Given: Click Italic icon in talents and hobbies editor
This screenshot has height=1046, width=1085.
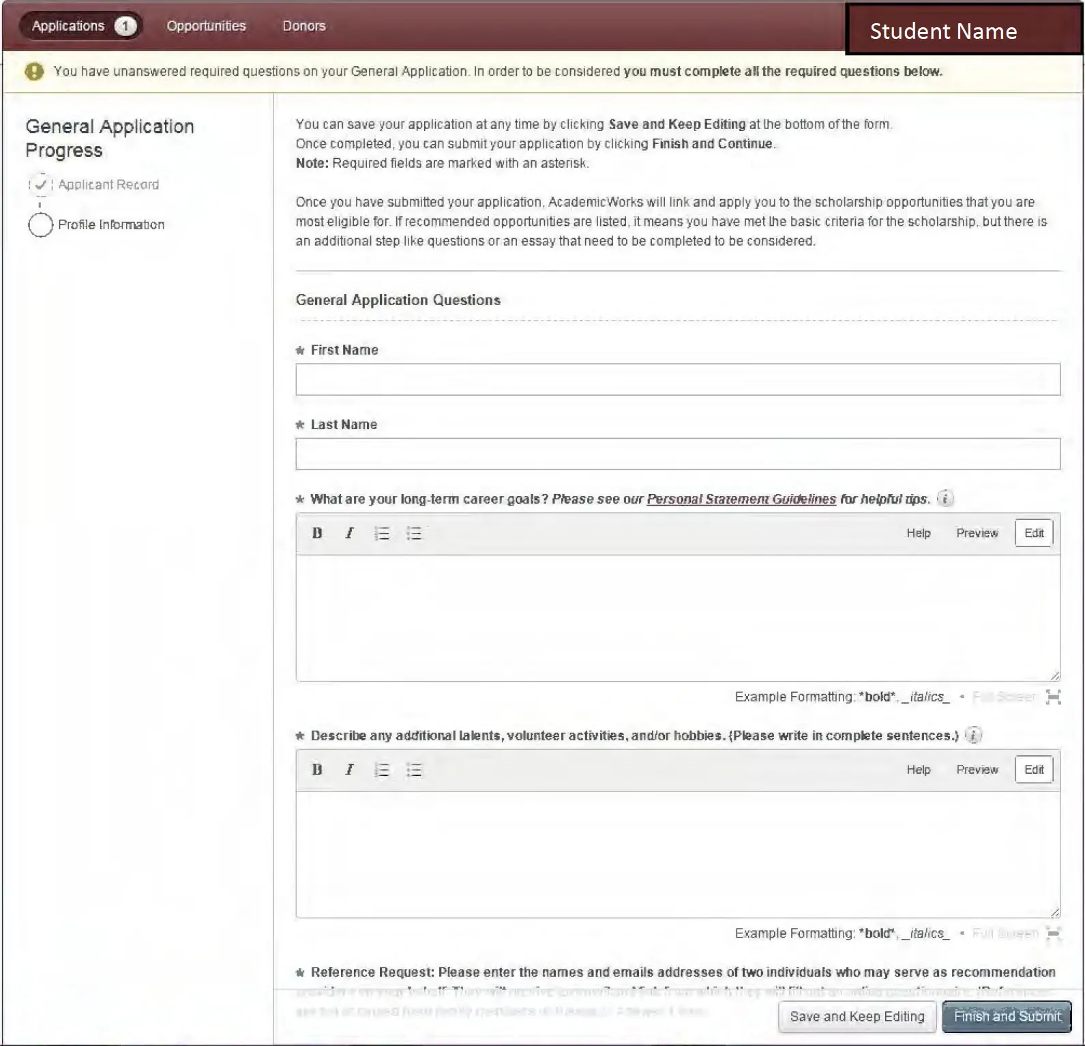Looking at the screenshot, I should (349, 770).
